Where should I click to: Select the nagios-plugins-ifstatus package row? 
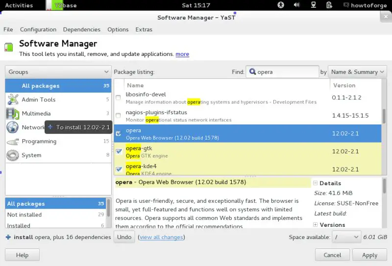pyautogui.click(x=248, y=116)
